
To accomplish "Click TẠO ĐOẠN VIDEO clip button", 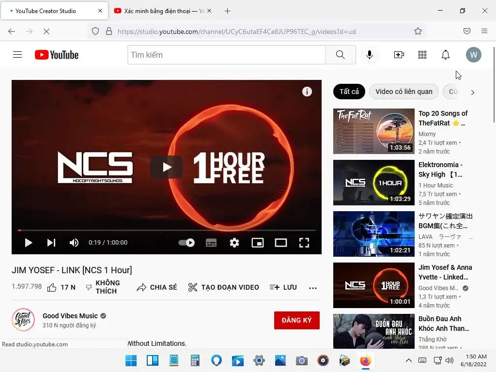I will tap(224, 287).
